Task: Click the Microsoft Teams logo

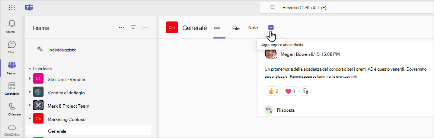Action: 29,8
